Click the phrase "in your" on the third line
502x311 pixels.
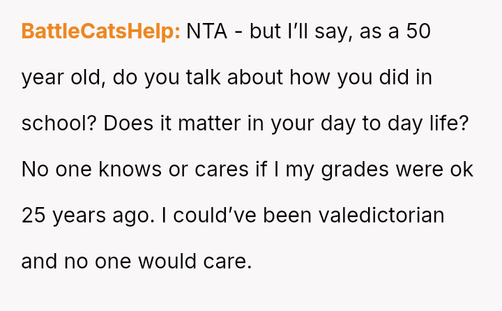(x=297, y=123)
